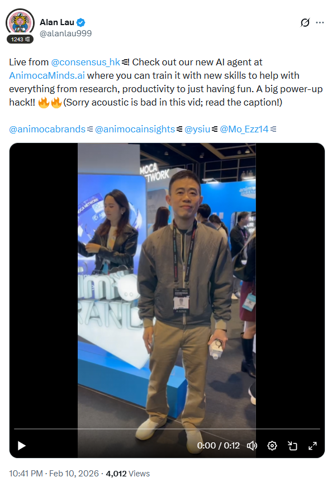332x482 pixels.
Task: Click the blue verified badge
Action: pyautogui.click(x=81, y=22)
